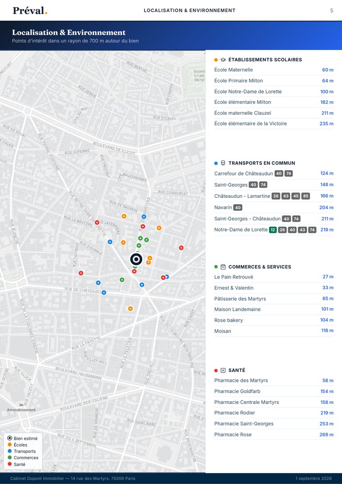Click the orange dot before Établissements scolaires heading
This screenshot has height=484, width=342.
point(216,60)
